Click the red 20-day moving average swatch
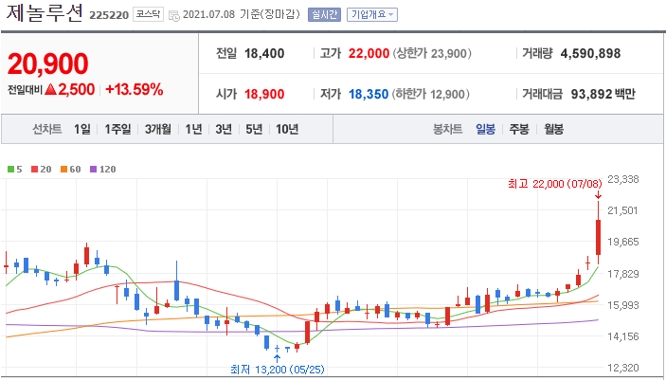Screen dimensions: 666x380 pos(34,170)
